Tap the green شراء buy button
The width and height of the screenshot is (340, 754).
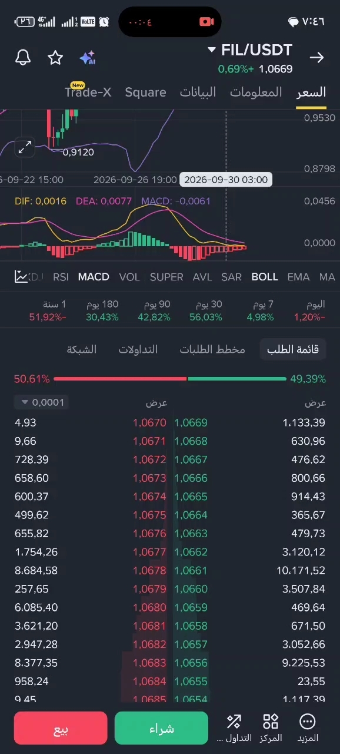click(162, 728)
